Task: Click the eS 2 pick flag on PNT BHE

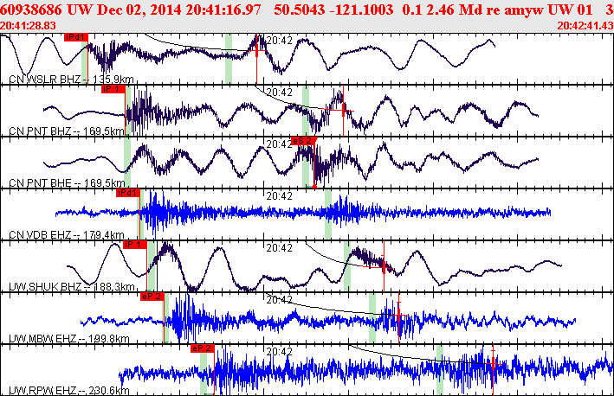Action: pos(303,141)
